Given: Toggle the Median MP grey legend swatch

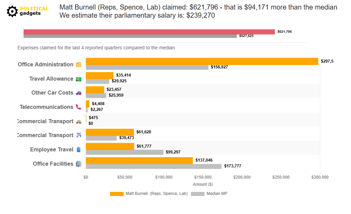Looking at the screenshot, I should point(198,194).
